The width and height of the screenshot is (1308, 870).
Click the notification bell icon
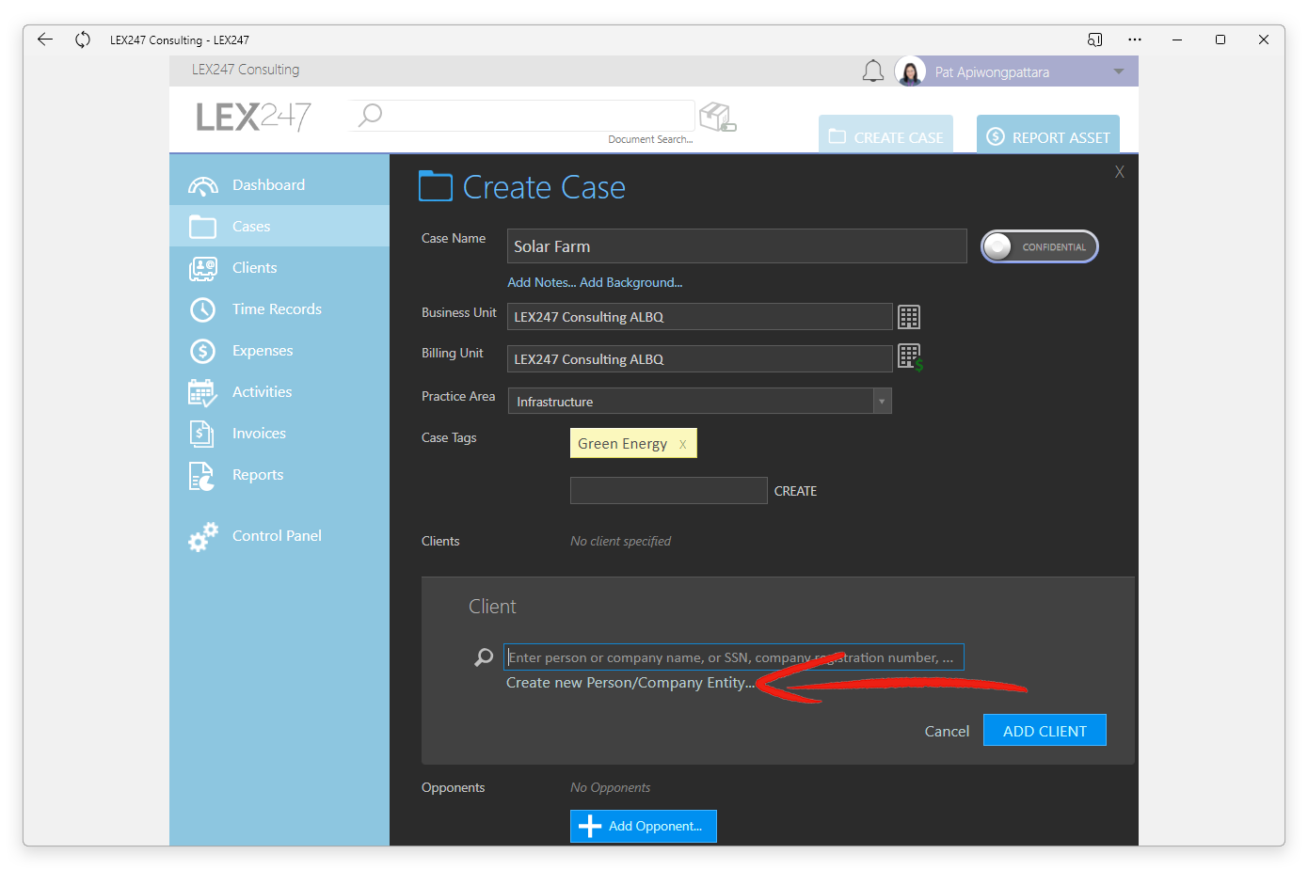click(873, 71)
